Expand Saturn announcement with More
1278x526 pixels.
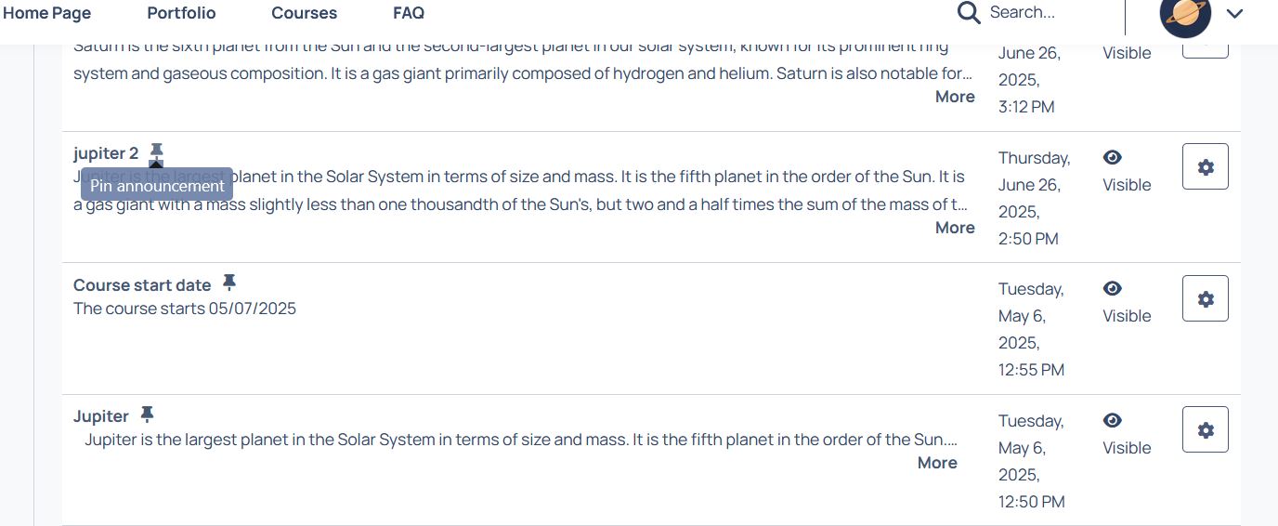(955, 97)
